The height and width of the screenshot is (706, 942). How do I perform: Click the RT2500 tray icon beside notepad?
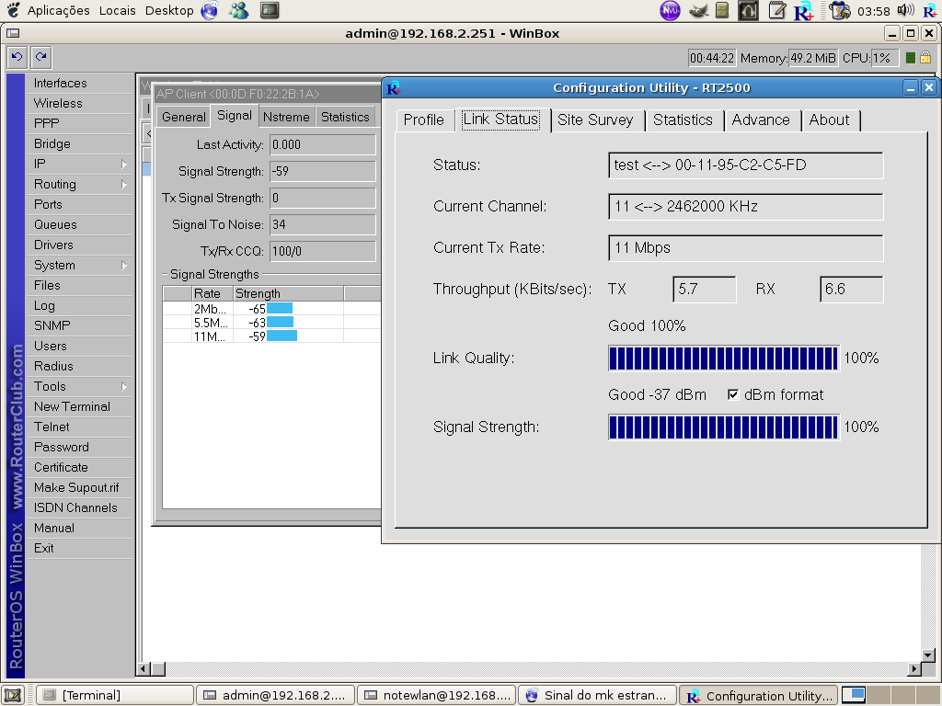803,11
